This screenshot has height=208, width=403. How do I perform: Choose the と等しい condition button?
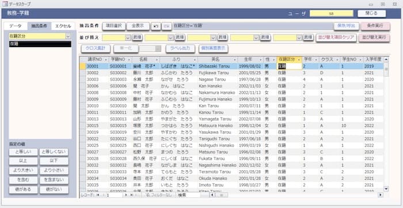(24, 152)
